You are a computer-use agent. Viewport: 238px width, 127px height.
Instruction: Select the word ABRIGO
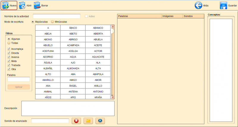73,39
